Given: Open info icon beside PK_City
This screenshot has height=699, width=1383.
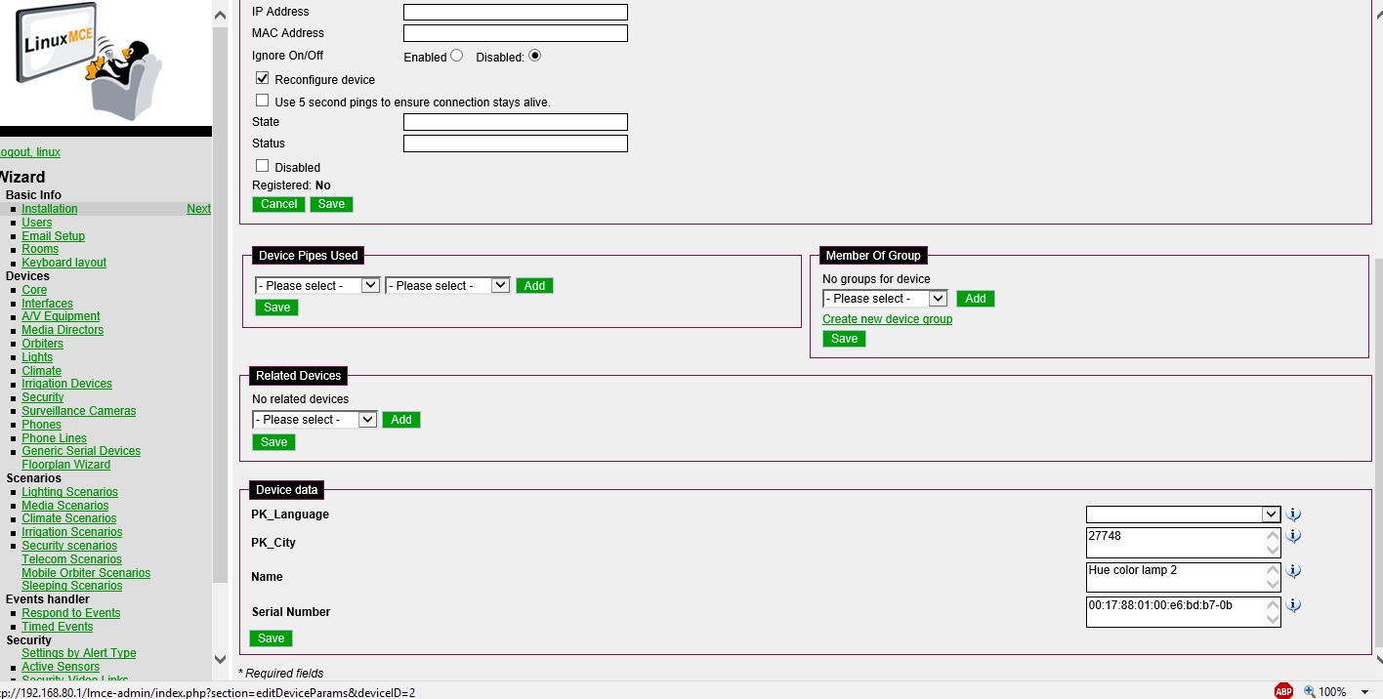Looking at the screenshot, I should (x=1294, y=536).
